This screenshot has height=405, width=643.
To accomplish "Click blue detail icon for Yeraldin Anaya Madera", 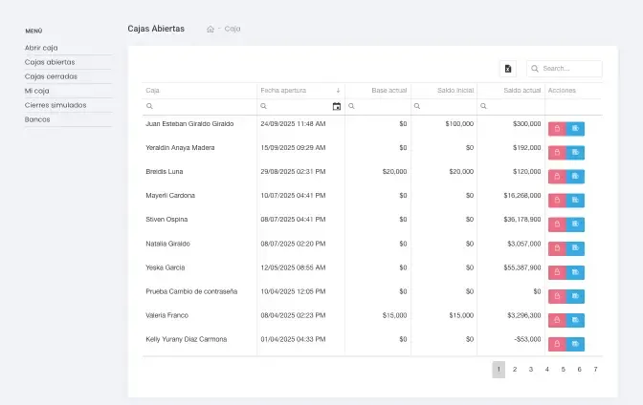I will [574, 153].
